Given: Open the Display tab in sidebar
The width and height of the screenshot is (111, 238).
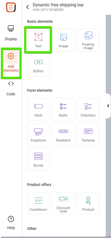Looking at the screenshot, I should (11, 33).
